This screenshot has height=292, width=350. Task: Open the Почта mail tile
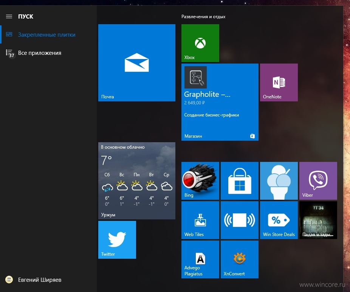[136, 63]
